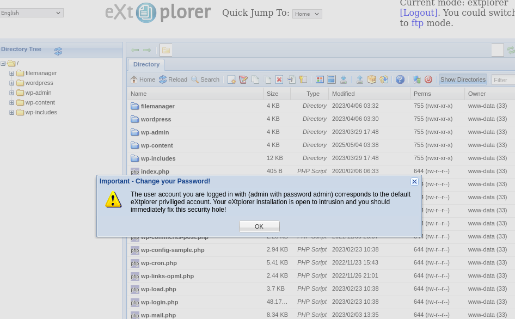The height and width of the screenshot is (319, 515).
Task: Click the Change permissions key icon
Action: tap(303, 80)
